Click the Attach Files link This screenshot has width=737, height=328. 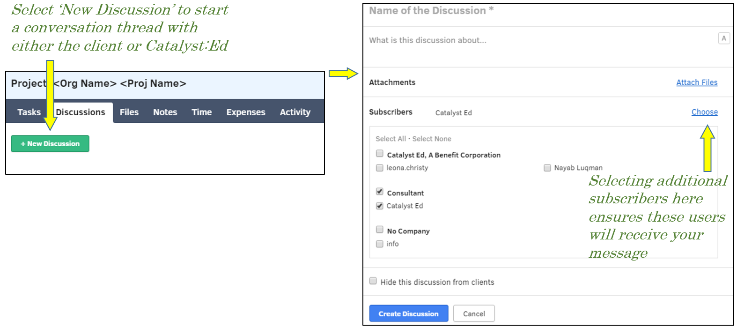697,82
